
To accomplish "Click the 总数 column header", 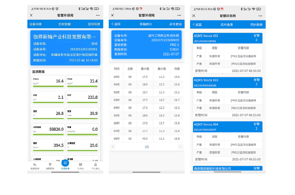I will pyautogui.click(x=130, y=69).
